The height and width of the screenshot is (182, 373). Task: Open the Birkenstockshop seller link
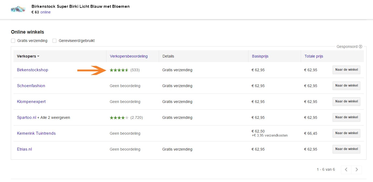click(x=33, y=70)
